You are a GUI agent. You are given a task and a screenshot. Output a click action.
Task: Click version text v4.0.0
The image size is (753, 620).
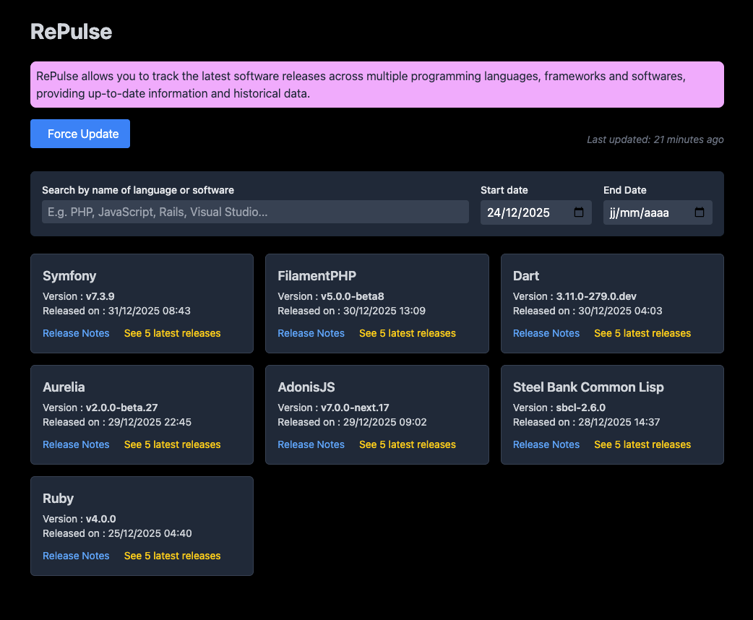pyautogui.click(x=101, y=519)
